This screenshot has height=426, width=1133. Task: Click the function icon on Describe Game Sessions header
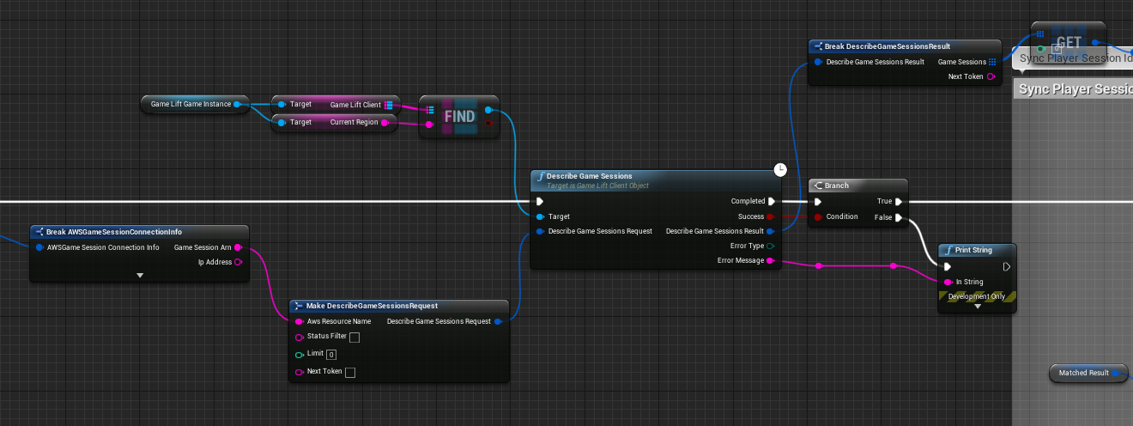pos(540,176)
